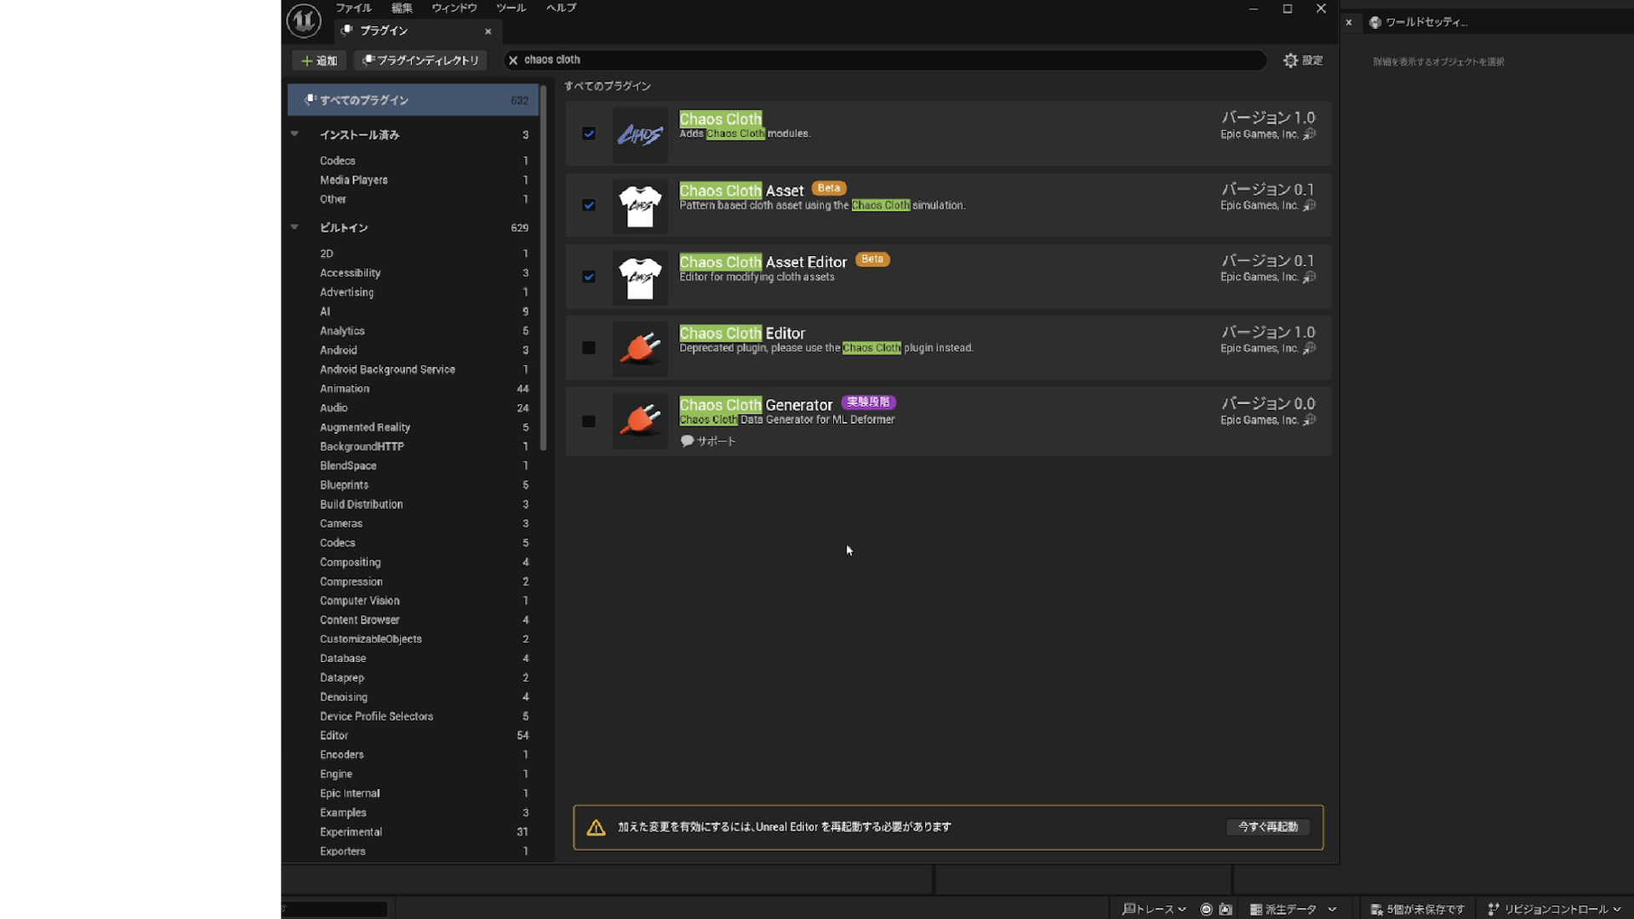Click the Chaos Cloth Editor plug icon
This screenshot has width=1634, height=919.
640,349
